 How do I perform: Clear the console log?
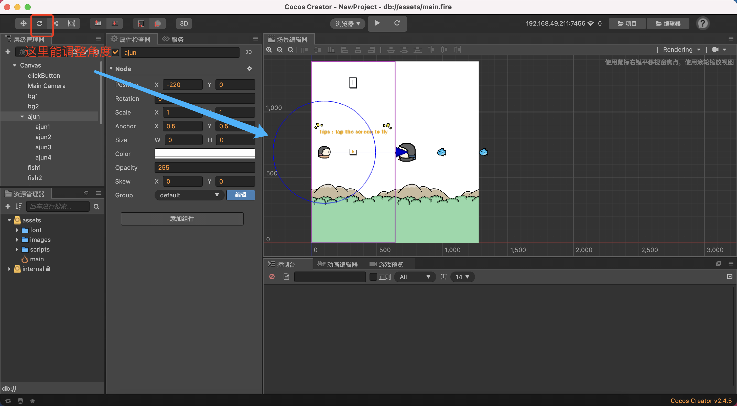click(x=272, y=276)
